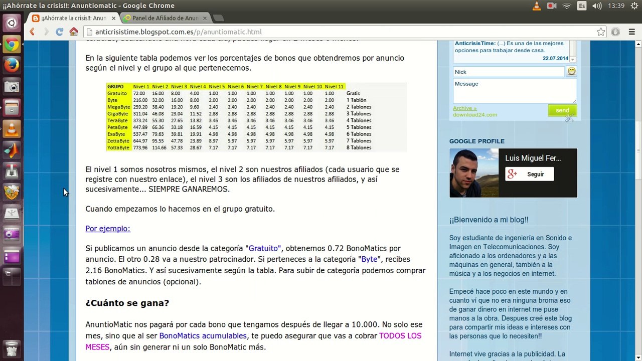
Task: Open the 'Byte' category link
Action: point(370,259)
